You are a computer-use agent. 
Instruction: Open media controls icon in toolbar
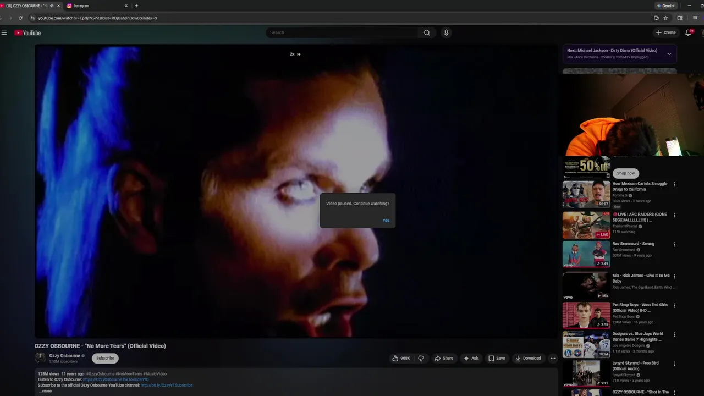point(695,18)
